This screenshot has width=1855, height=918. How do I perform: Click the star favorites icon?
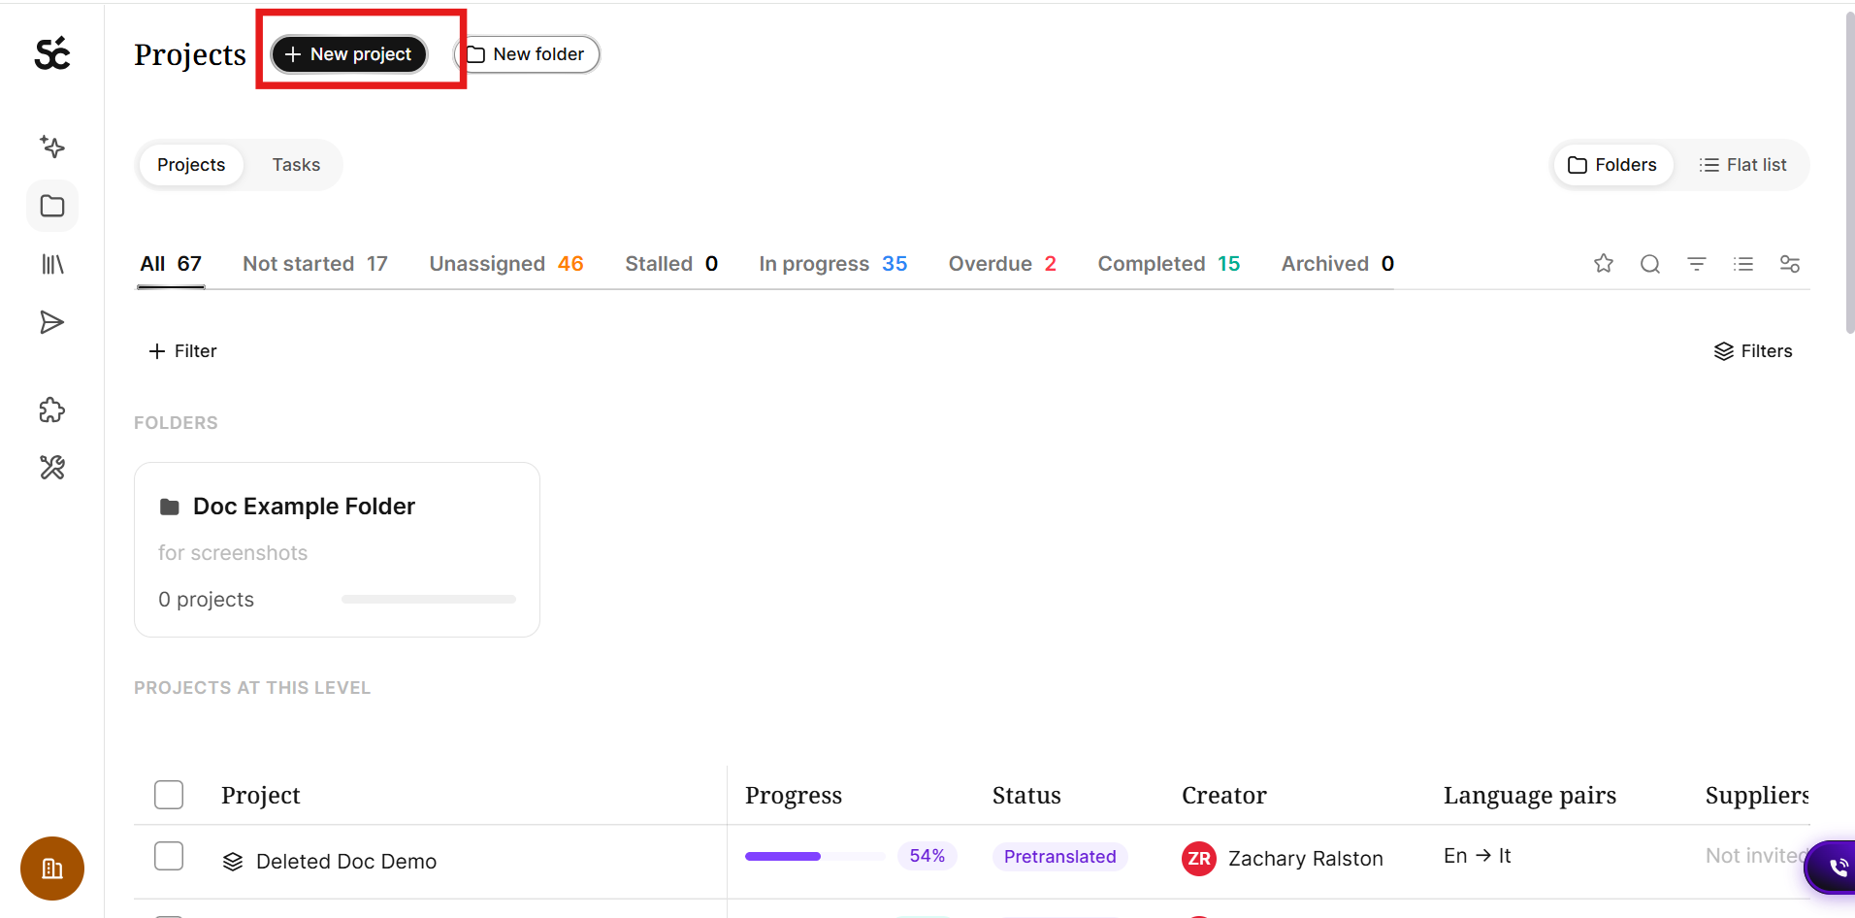click(x=1604, y=264)
